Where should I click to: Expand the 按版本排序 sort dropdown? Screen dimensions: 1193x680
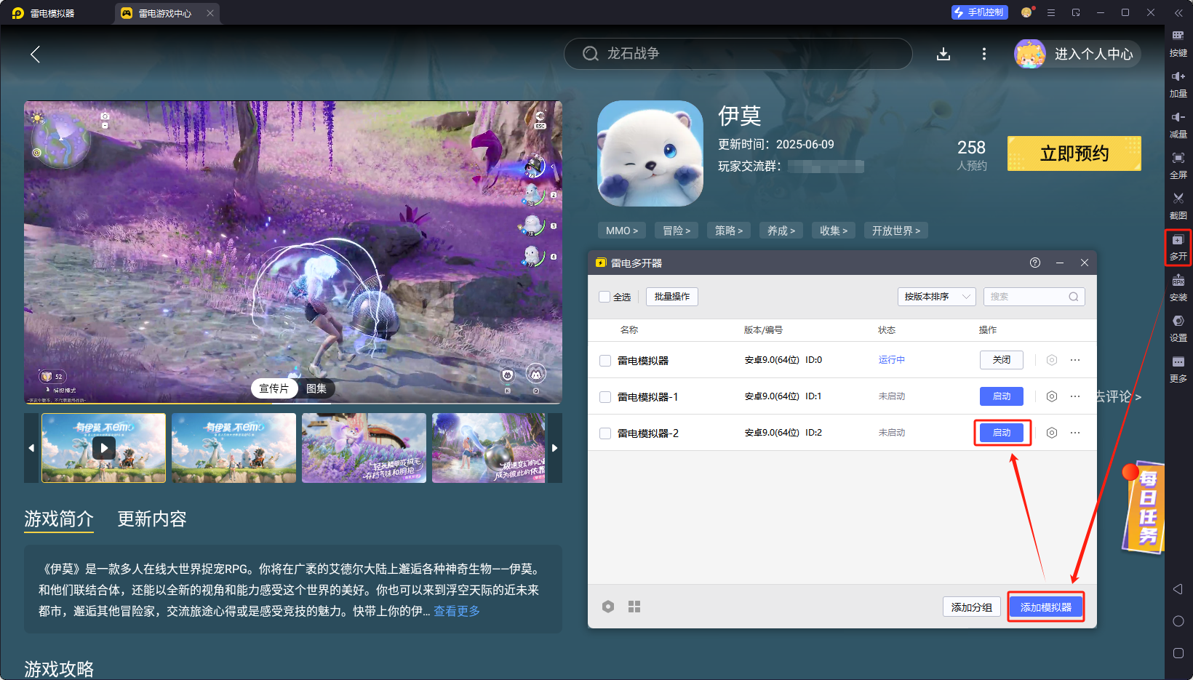click(937, 297)
